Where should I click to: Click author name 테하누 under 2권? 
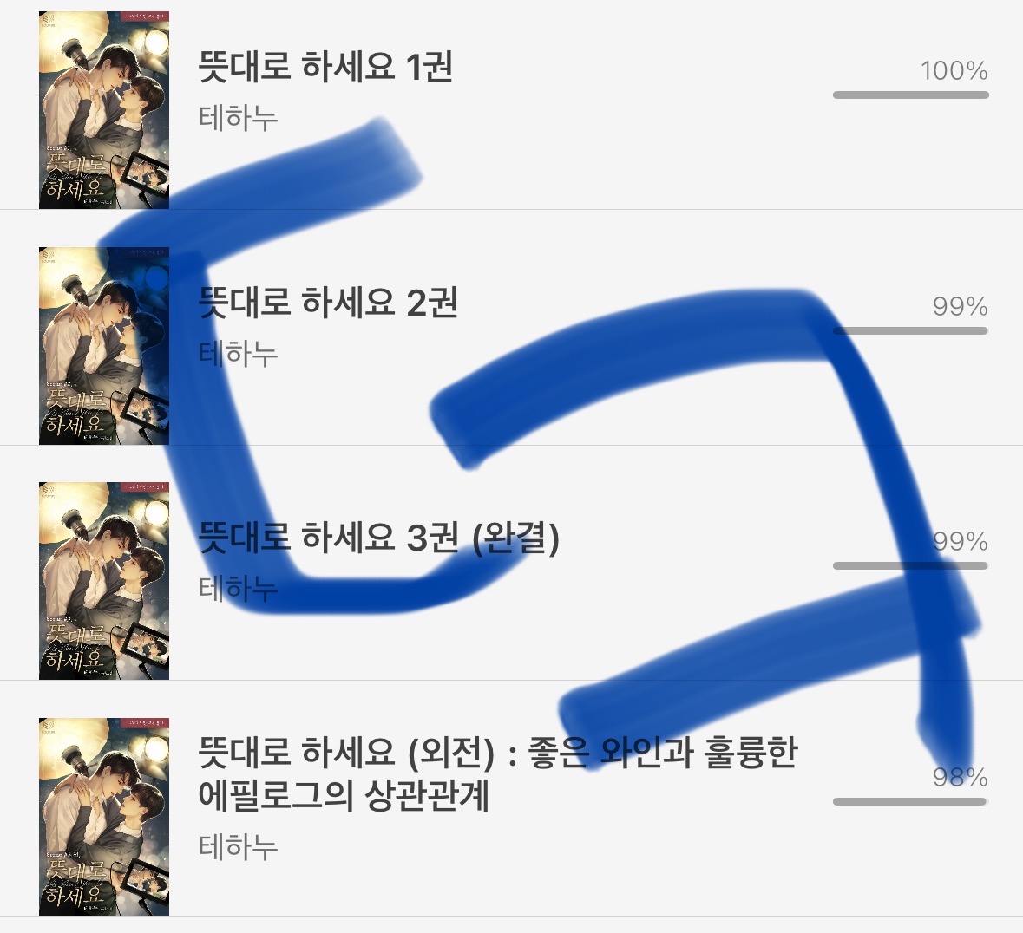(x=238, y=354)
